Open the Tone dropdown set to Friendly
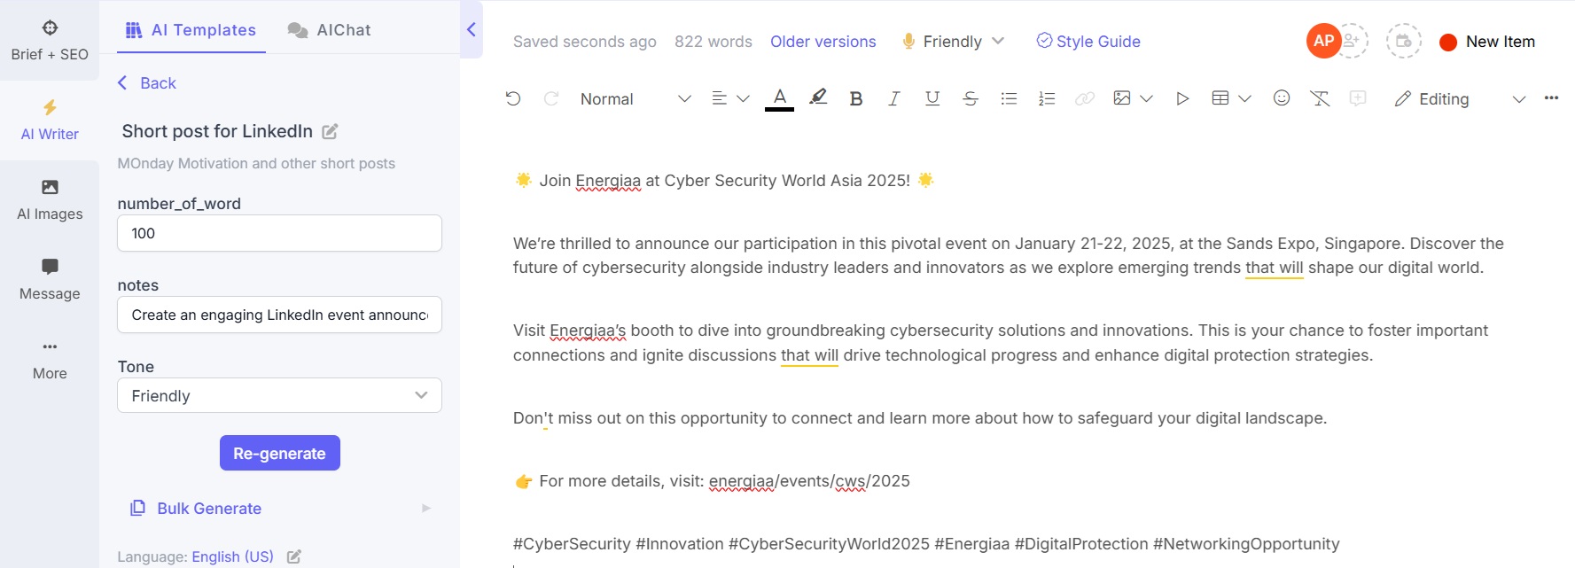 click(x=279, y=395)
